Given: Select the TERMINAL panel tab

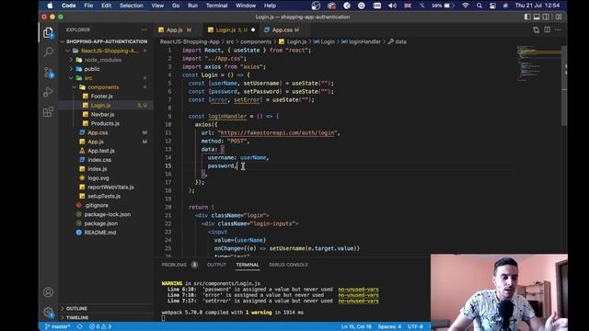Looking at the screenshot, I should click(248, 265).
